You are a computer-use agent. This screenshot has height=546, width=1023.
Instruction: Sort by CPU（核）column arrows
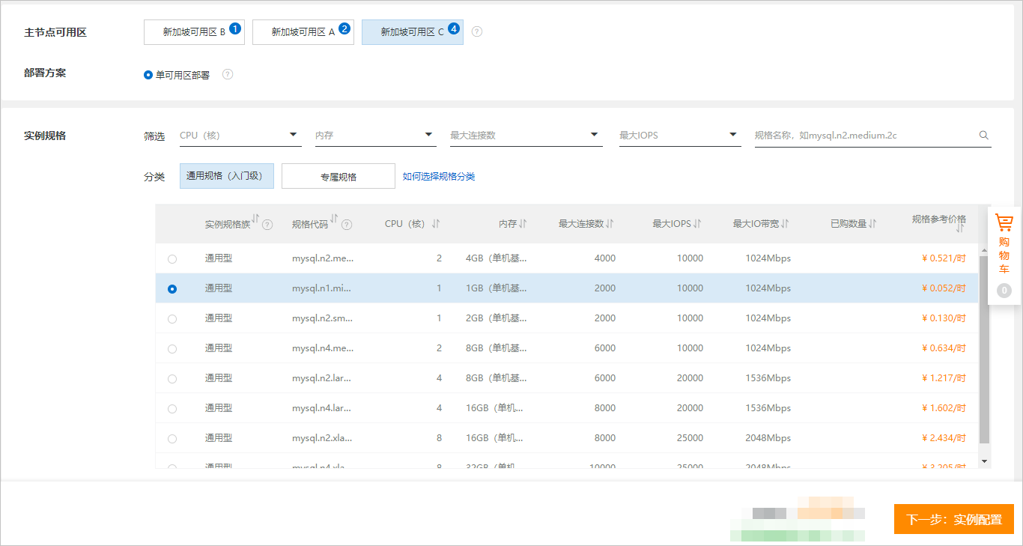436,224
